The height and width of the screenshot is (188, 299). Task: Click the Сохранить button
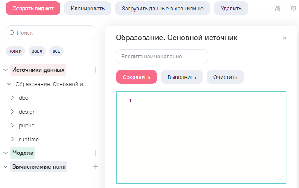pyautogui.click(x=137, y=77)
